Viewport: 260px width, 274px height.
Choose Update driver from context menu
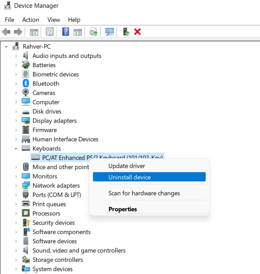click(149, 166)
